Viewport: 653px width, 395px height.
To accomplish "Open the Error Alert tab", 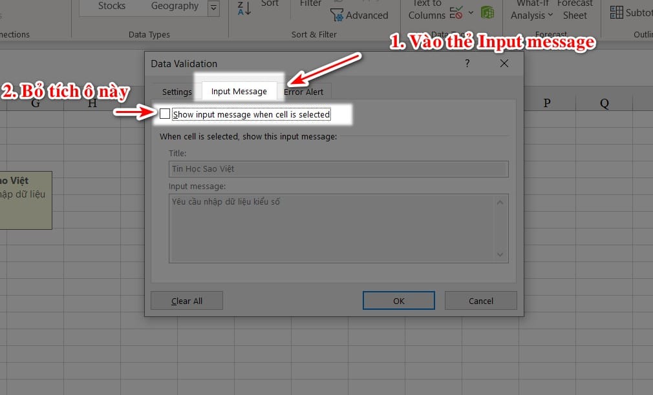I will (304, 92).
